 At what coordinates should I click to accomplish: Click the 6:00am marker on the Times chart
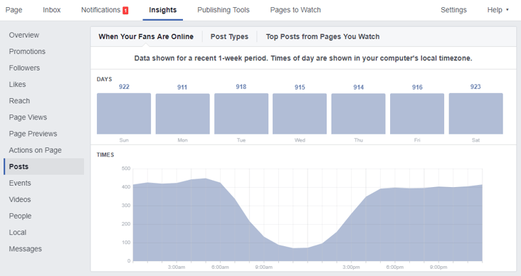[x=220, y=267]
